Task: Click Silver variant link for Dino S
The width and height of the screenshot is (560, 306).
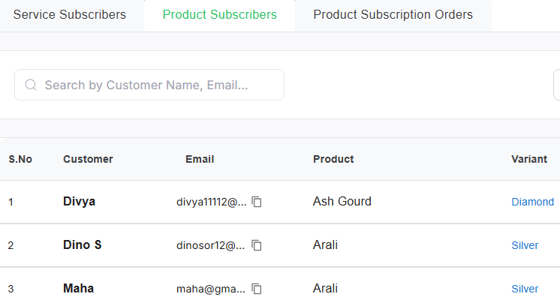Action: click(x=525, y=245)
